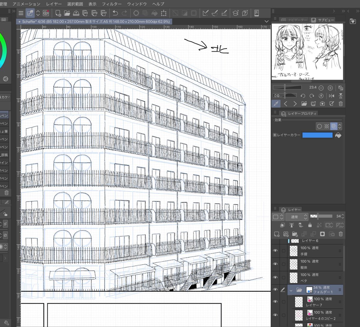Click the layer opacity slider
360x327 pixels.
pyautogui.click(x=321, y=216)
